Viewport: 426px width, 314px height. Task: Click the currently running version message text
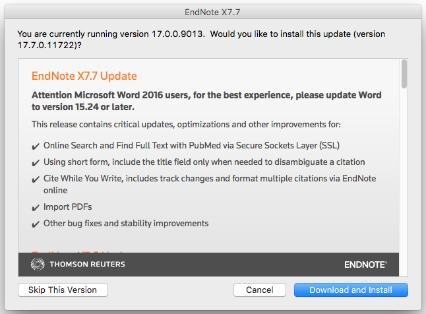click(200, 40)
